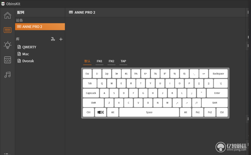Click the import layout icon beside 库
Image resolution: width=251 pixels, height=155 pixels.
[53, 39]
